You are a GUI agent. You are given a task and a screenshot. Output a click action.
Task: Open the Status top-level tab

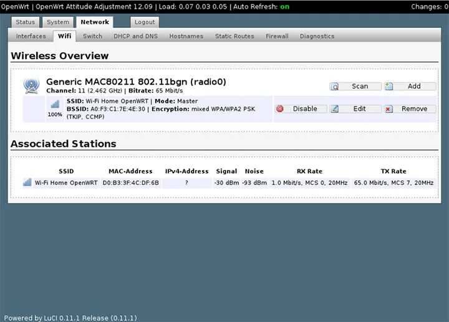(25, 22)
